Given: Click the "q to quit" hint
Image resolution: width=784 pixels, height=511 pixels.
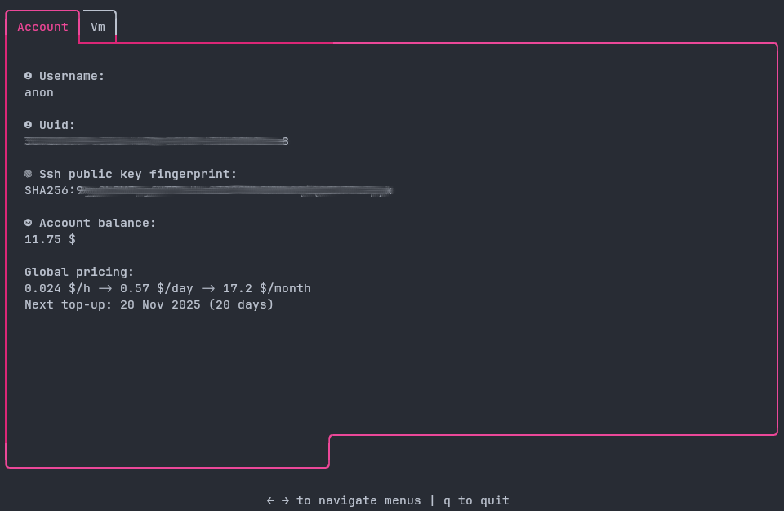Looking at the screenshot, I should 476,500.
